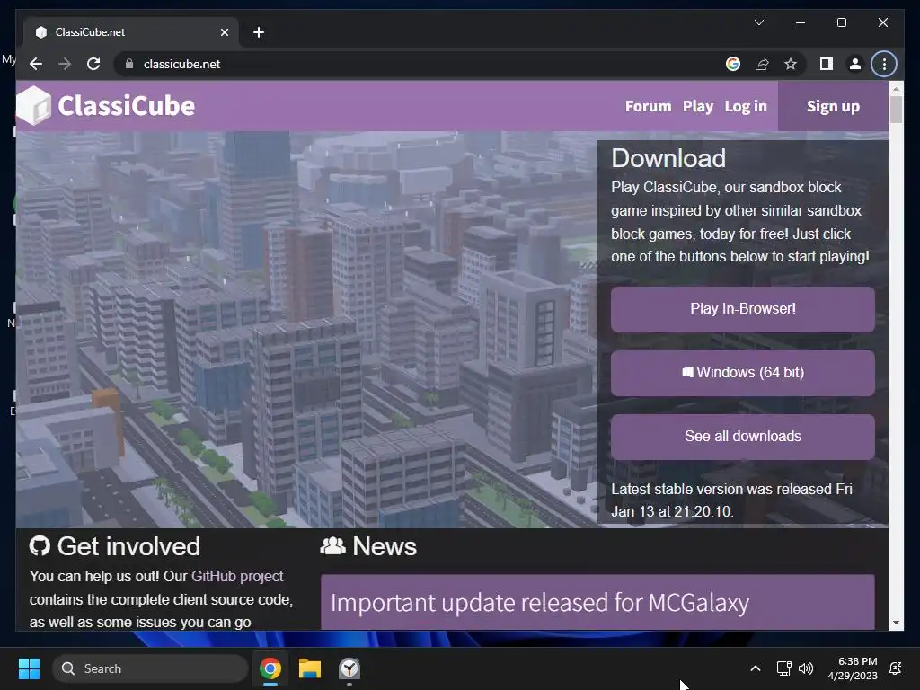This screenshot has width=920, height=690.
Task: Open the Windows Start menu
Action: click(29, 668)
